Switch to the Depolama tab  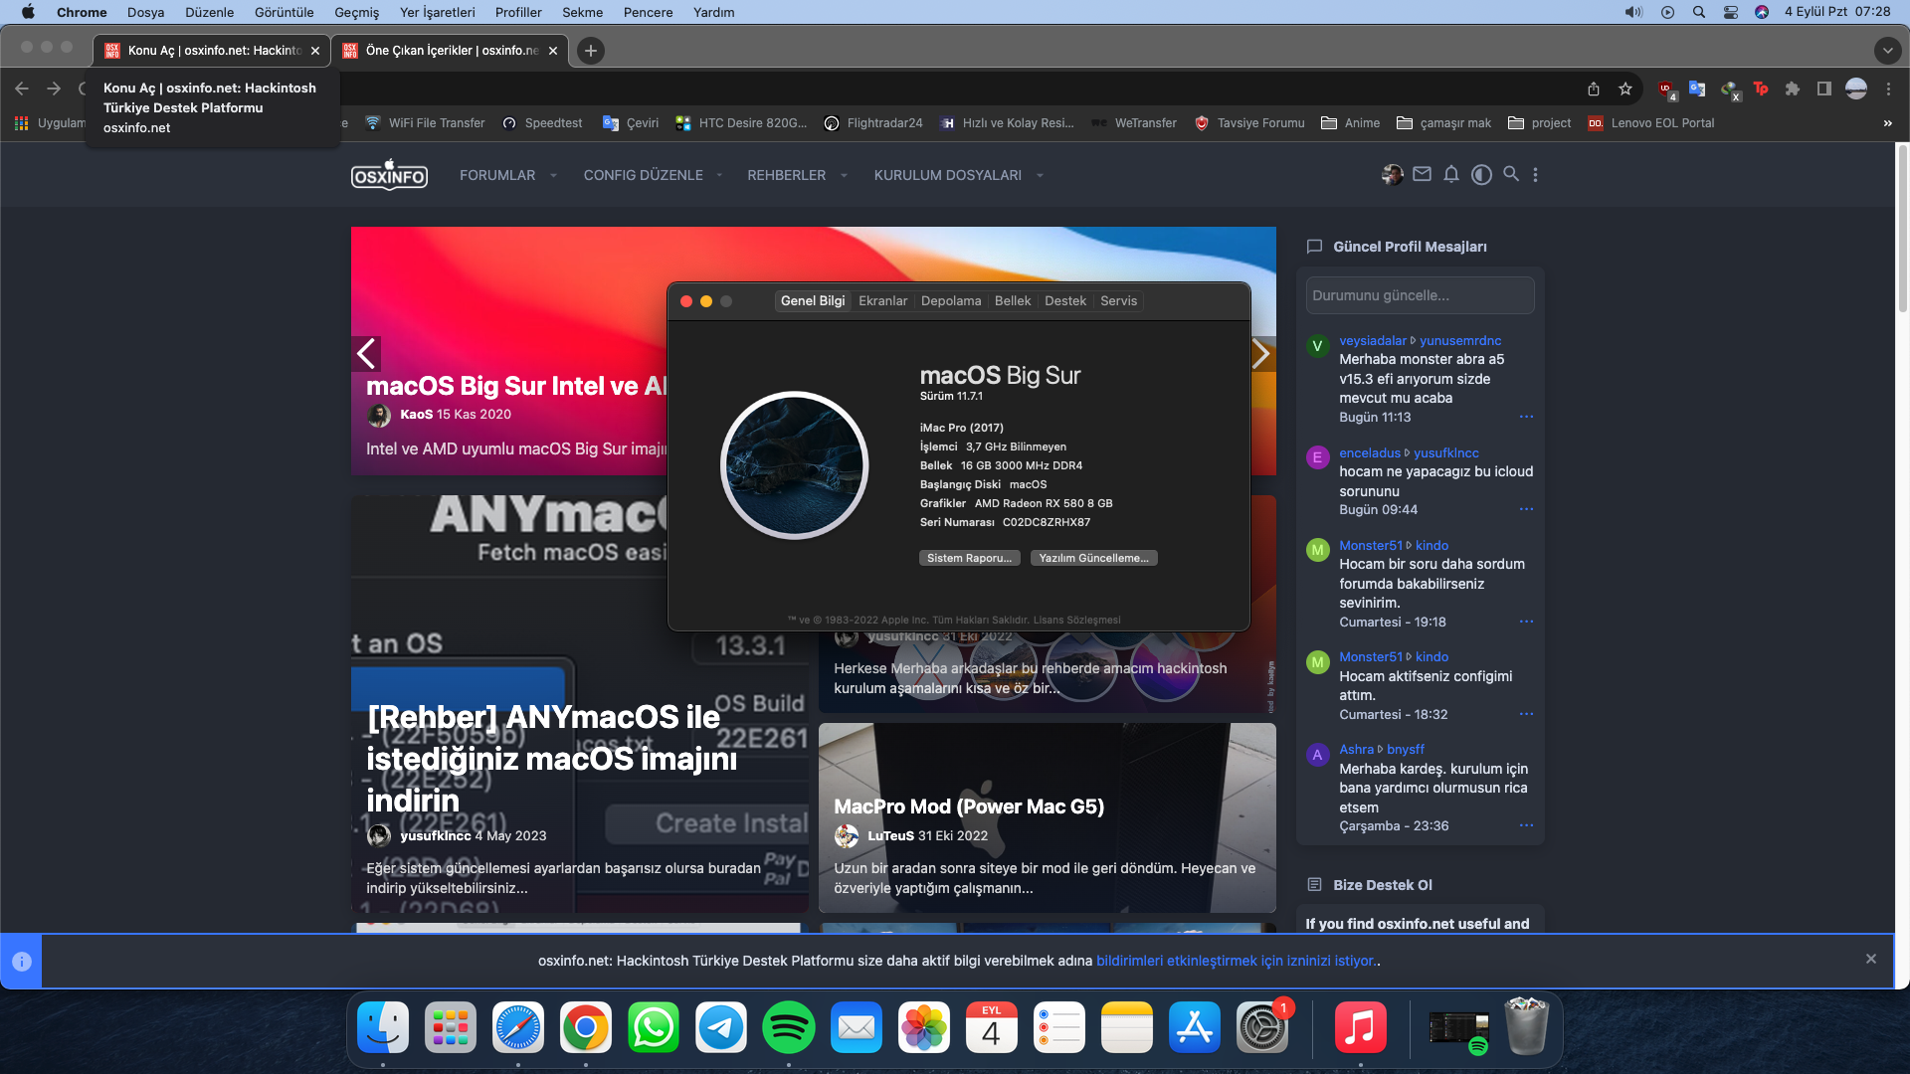pyautogui.click(x=950, y=301)
